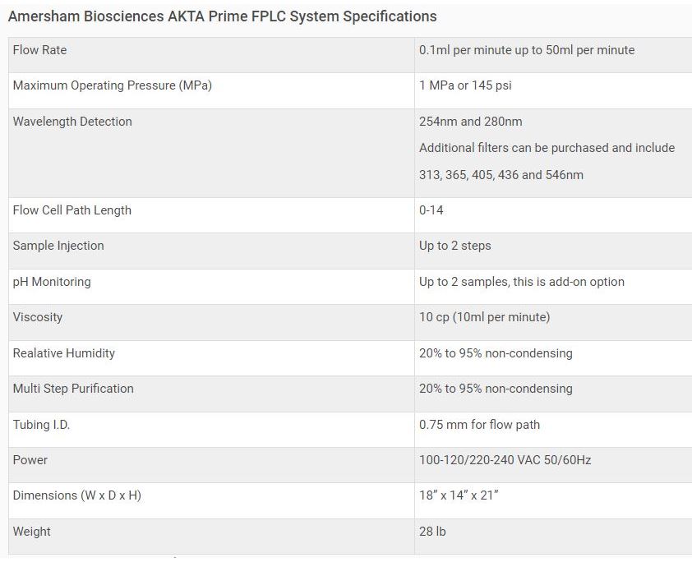
Task: Click the Multi Step Purification label
Action: (73, 389)
